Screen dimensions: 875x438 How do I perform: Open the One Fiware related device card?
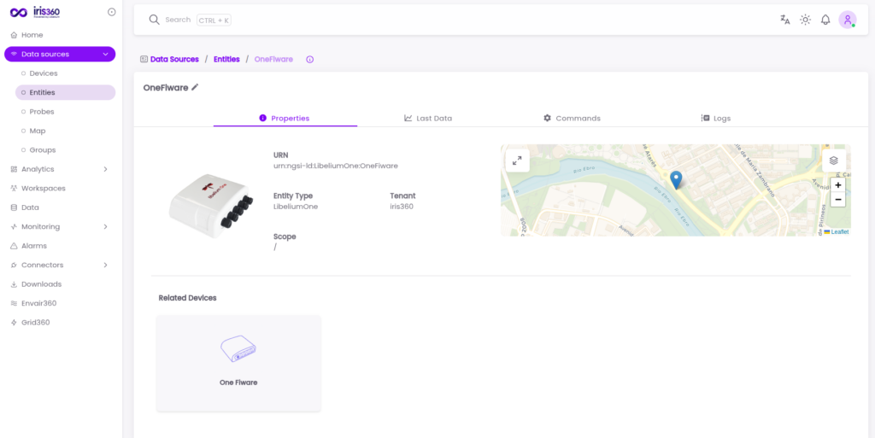tap(239, 364)
